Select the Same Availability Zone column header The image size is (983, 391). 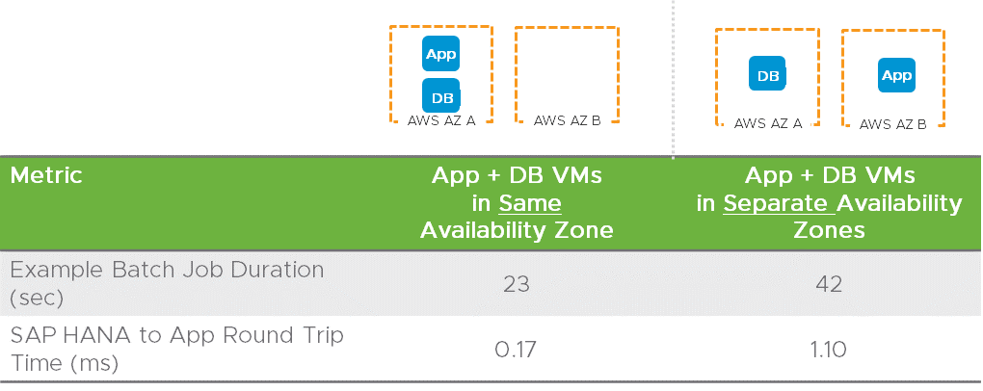[516, 203]
